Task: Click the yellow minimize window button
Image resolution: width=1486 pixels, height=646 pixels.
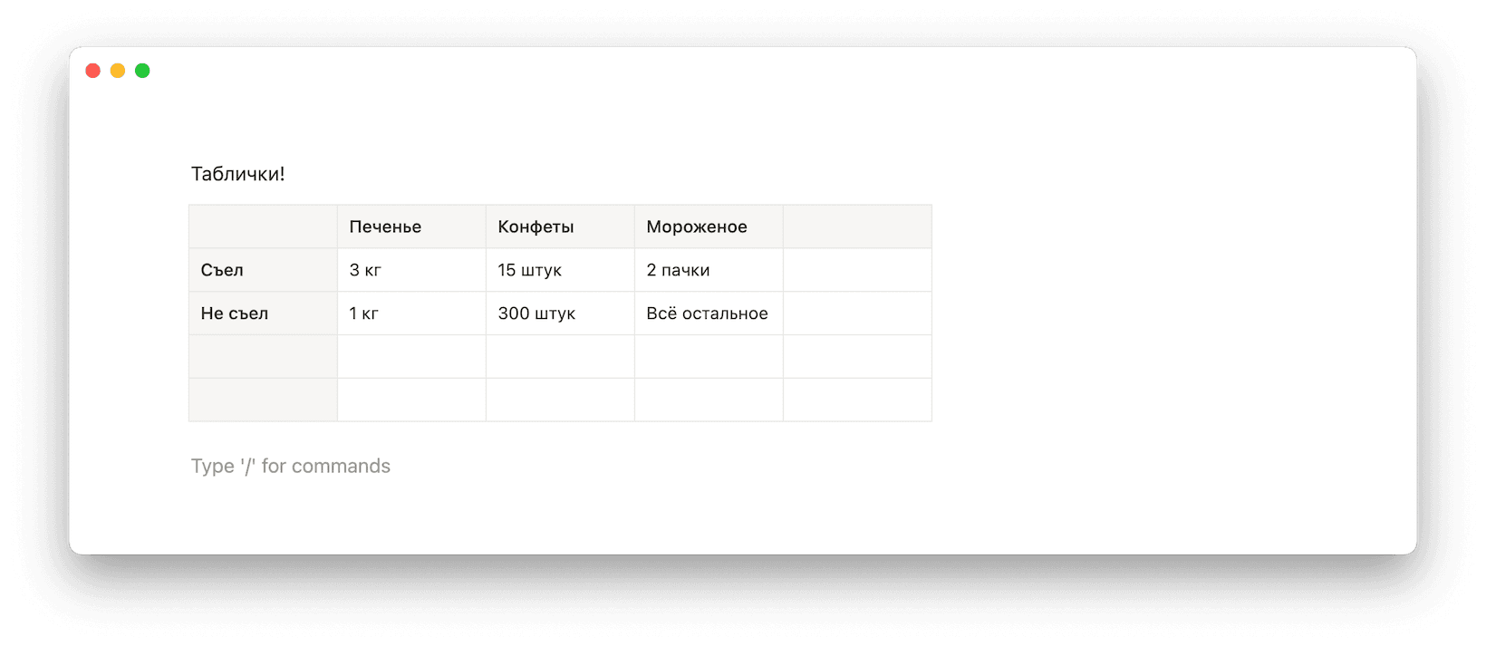Action: click(x=118, y=71)
